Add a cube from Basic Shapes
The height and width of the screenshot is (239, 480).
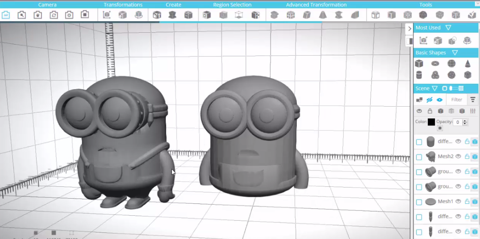[419, 63]
